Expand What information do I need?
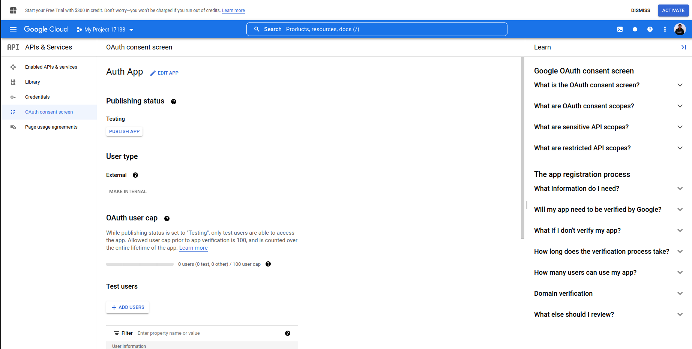 (608, 189)
